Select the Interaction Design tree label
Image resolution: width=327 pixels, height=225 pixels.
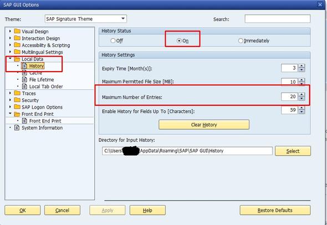[41, 38]
